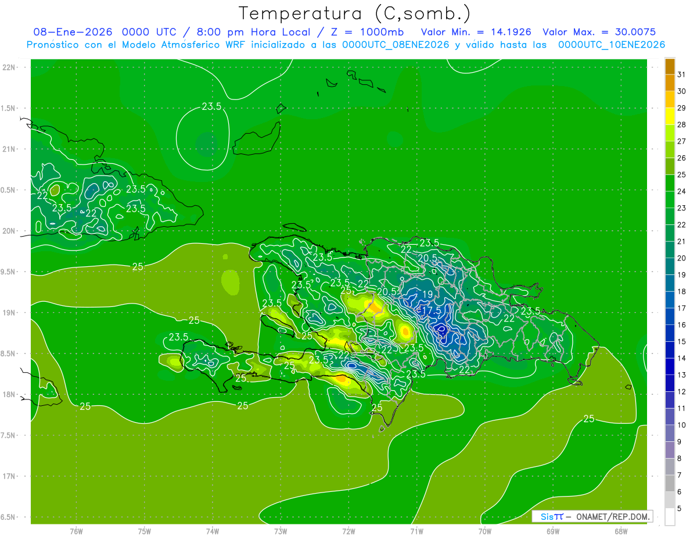Image resolution: width=697 pixels, height=539 pixels.
Task: Click the 70W longitude axis label
Action: tap(484, 531)
